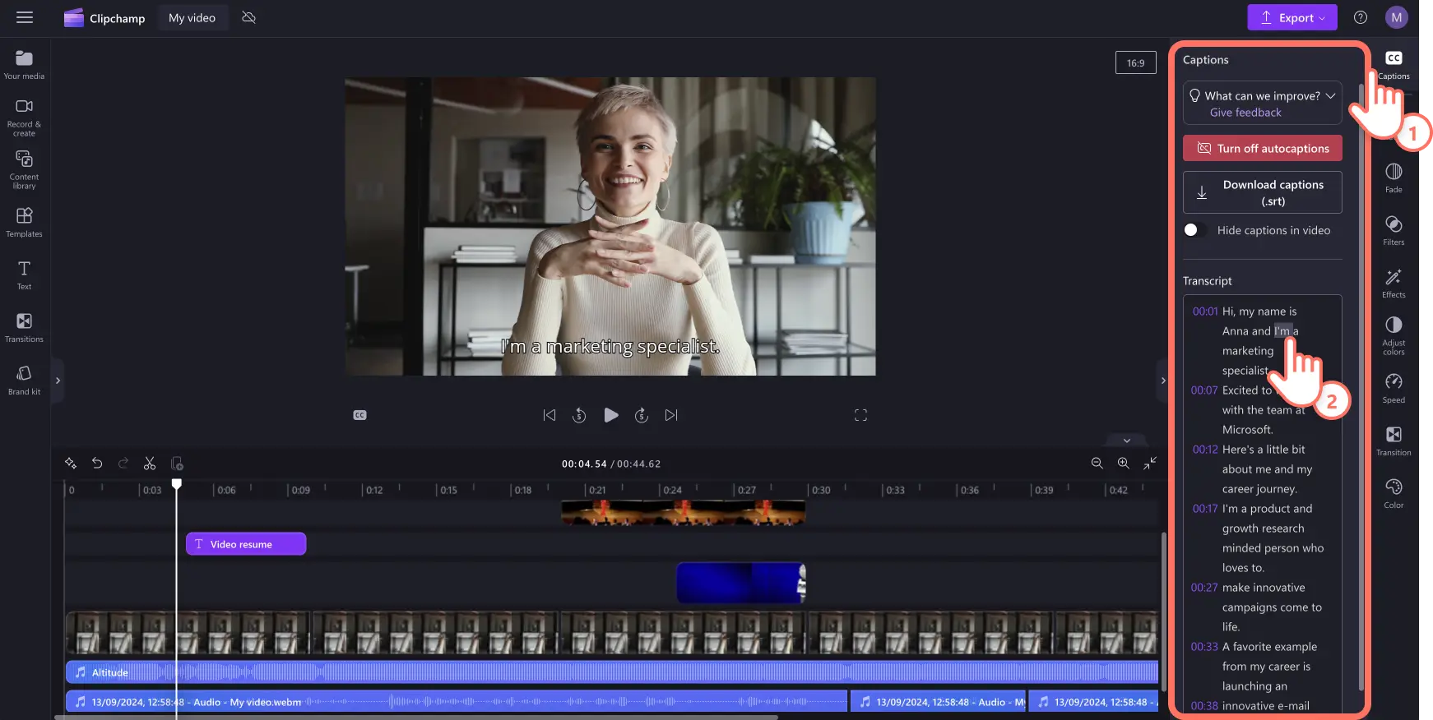Zoom in the timeline
Viewport: 1433px width, 720px height.
pyautogui.click(x=1123, y=464)
